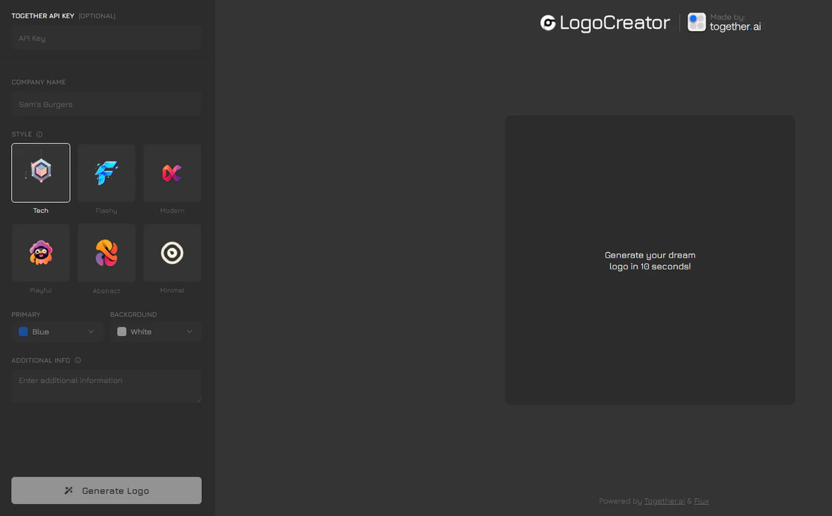Viewport: 832px width, 516px height.
Task: Click the magic wand icon on Generate Logo
Action: point(69,490)
